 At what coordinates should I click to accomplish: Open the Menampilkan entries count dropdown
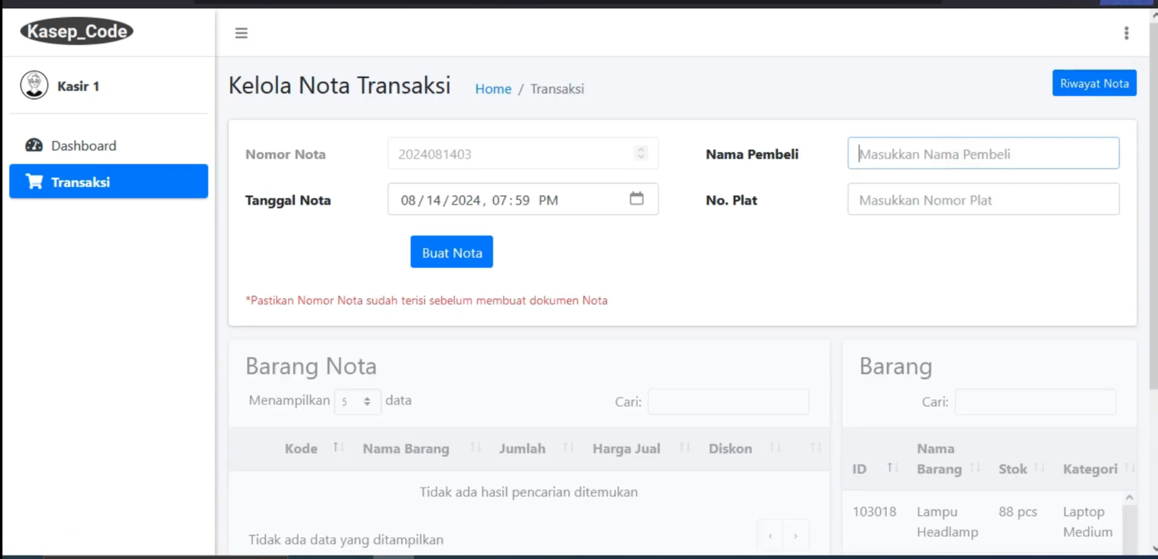coord(357,401)
